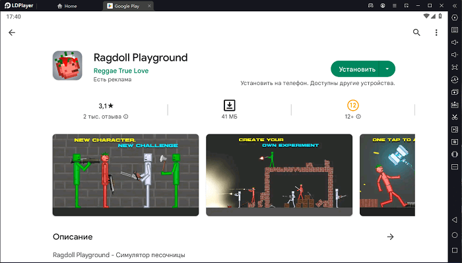This screenshot has height=263, width=462.
Task: Take a screenshot with scissors icon
Action: coord(455,117)
